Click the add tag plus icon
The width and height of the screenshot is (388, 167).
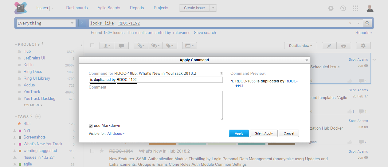point(38,116)
